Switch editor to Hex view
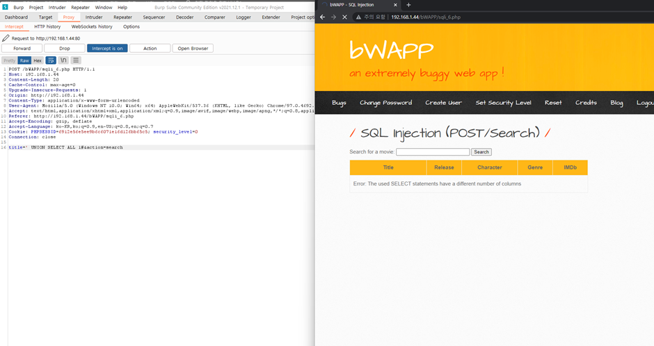 (38, 60)
